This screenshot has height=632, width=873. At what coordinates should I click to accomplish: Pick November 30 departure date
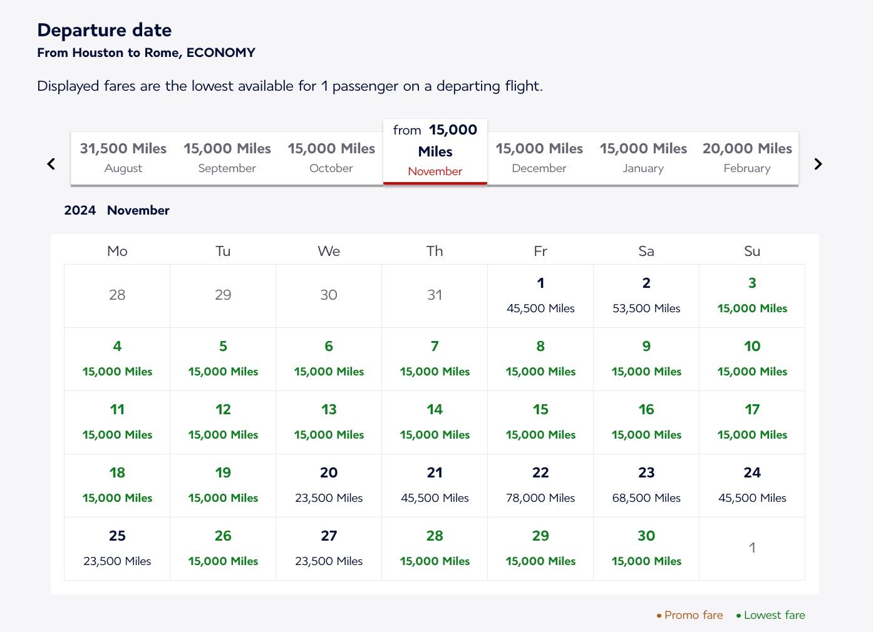[x=646, y=548]
